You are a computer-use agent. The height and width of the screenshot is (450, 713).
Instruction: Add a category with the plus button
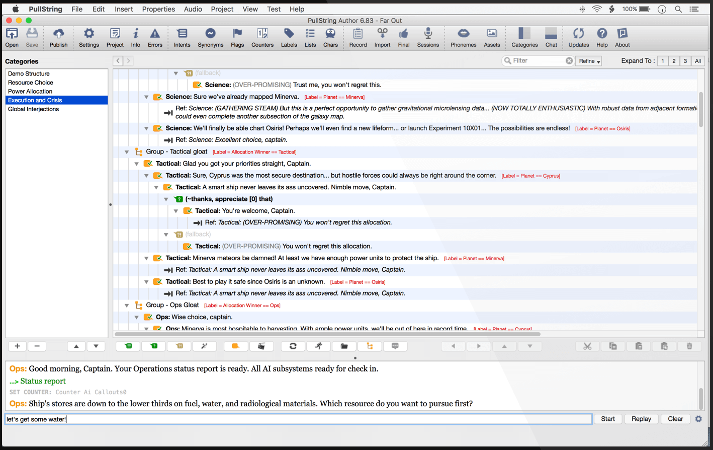[17, 346]
